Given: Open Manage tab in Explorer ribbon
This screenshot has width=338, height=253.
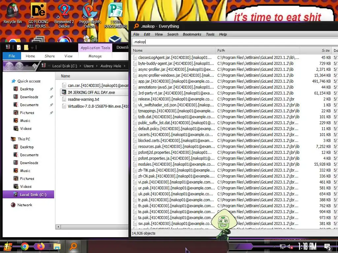Looking at the screenshot, I should (x=95, y=56).
